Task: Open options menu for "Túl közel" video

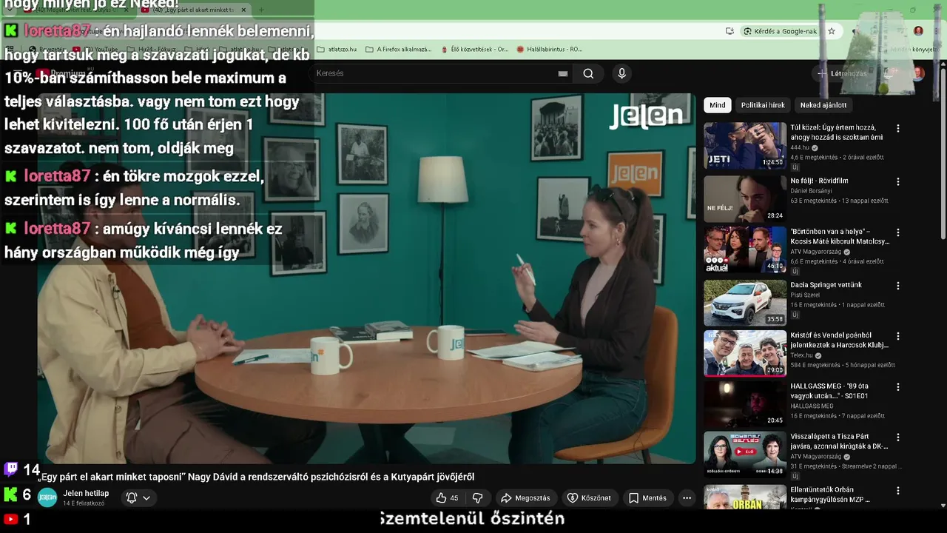Action: click(898, 128)
